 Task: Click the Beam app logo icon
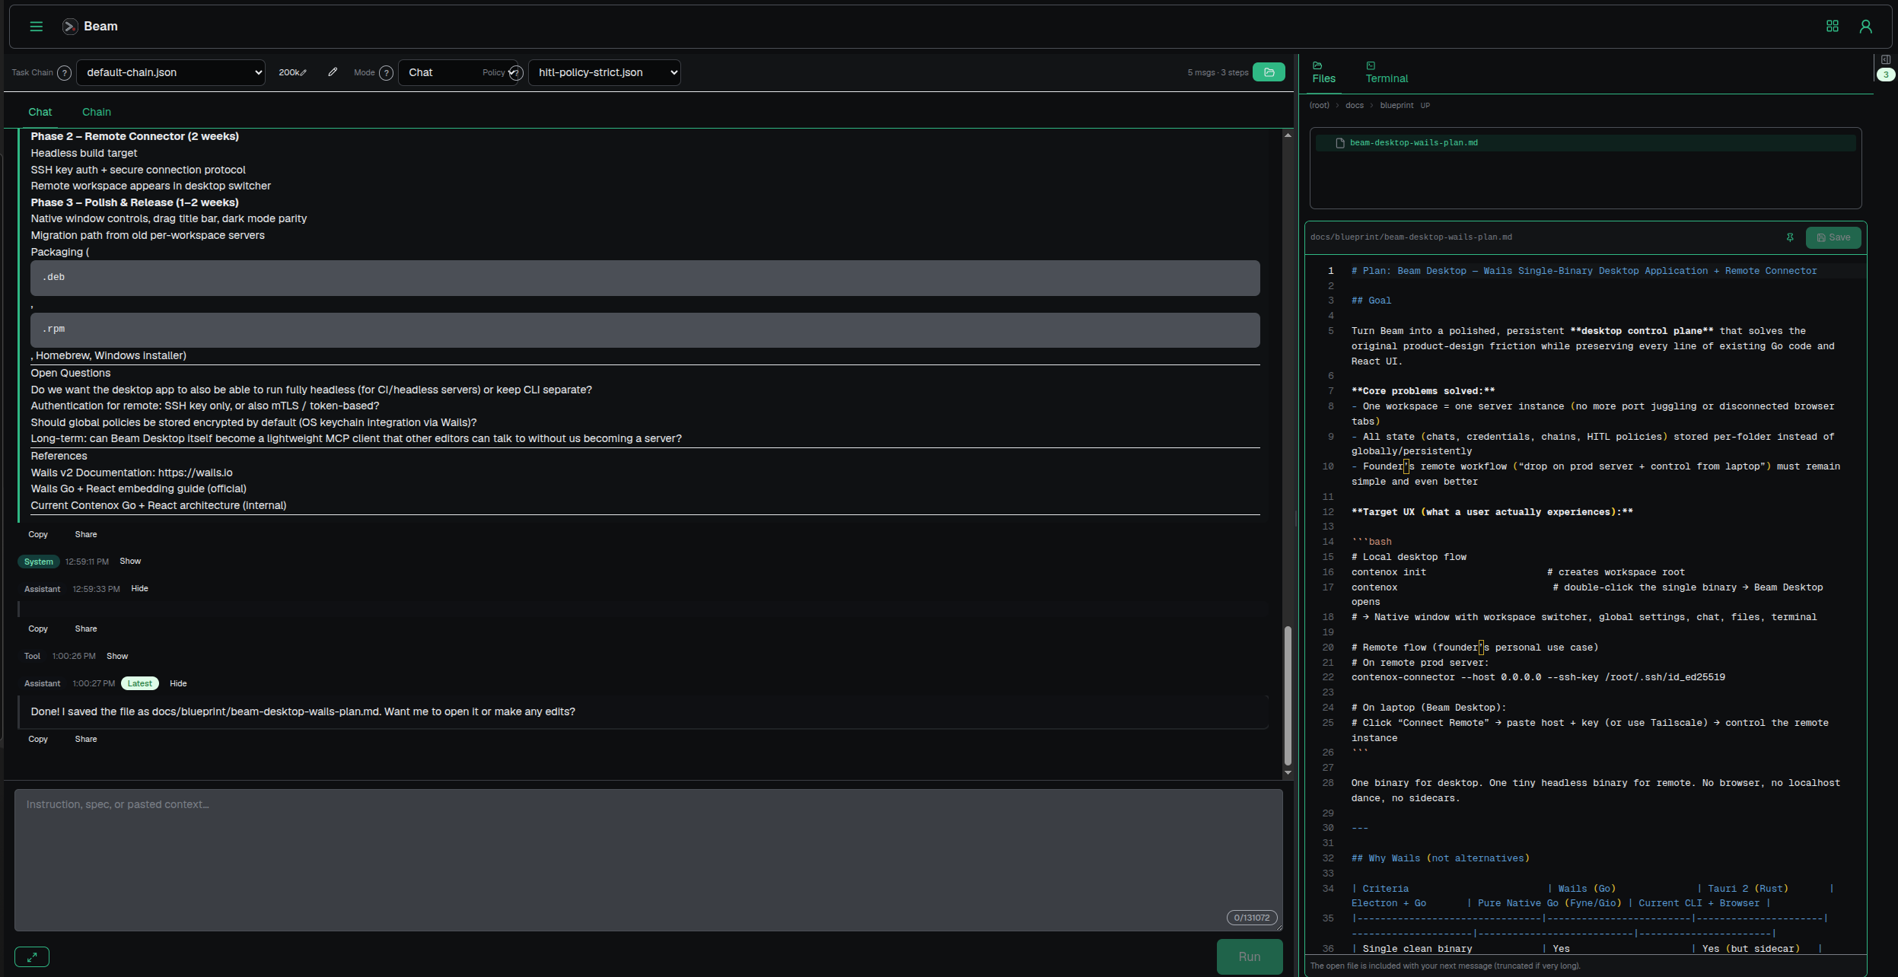[69, 25]
